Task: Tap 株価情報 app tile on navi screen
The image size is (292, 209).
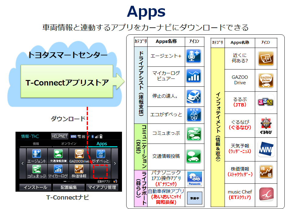Action: (x=79, y=171)
